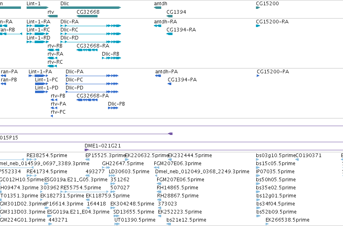Select the CG1394-PA protein feature
Viewport: 343px width, 226px height.
coord(170,84)
